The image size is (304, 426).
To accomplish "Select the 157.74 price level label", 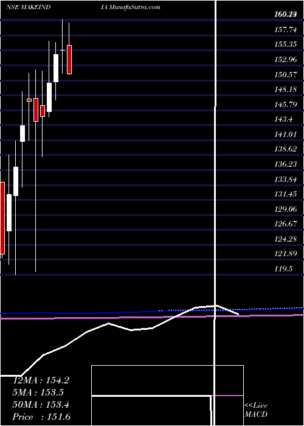I will click(285, 30).
